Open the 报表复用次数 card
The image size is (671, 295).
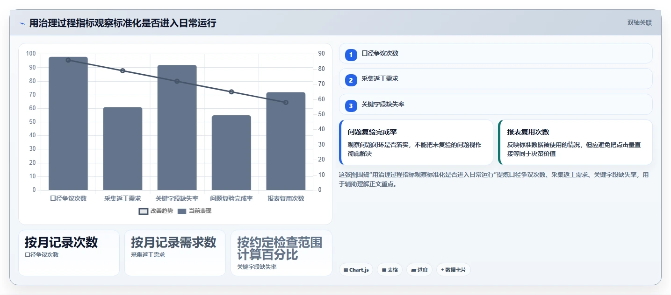pyautogui.click(x=576, y=142)
